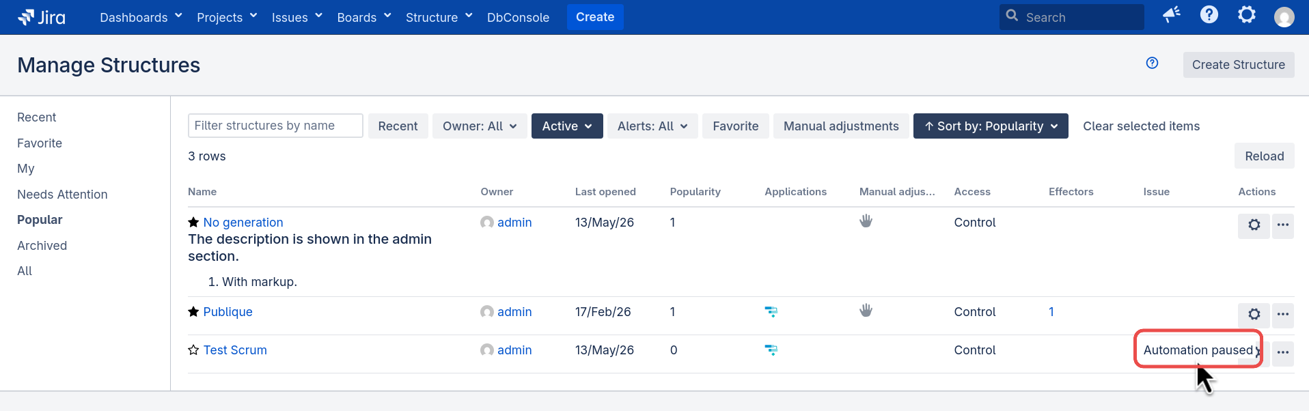
Task: Focus the Filter structures by name field
Action: click(x=275, y=126)
